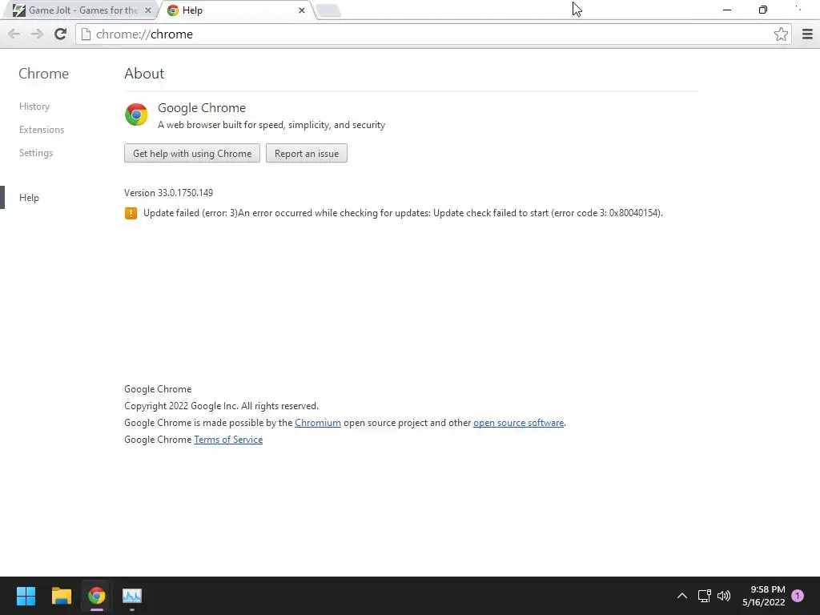Viewport: 820px width, 615px height.
Task: Open the performance monitor taskbar app
Action: coord(132,596)
